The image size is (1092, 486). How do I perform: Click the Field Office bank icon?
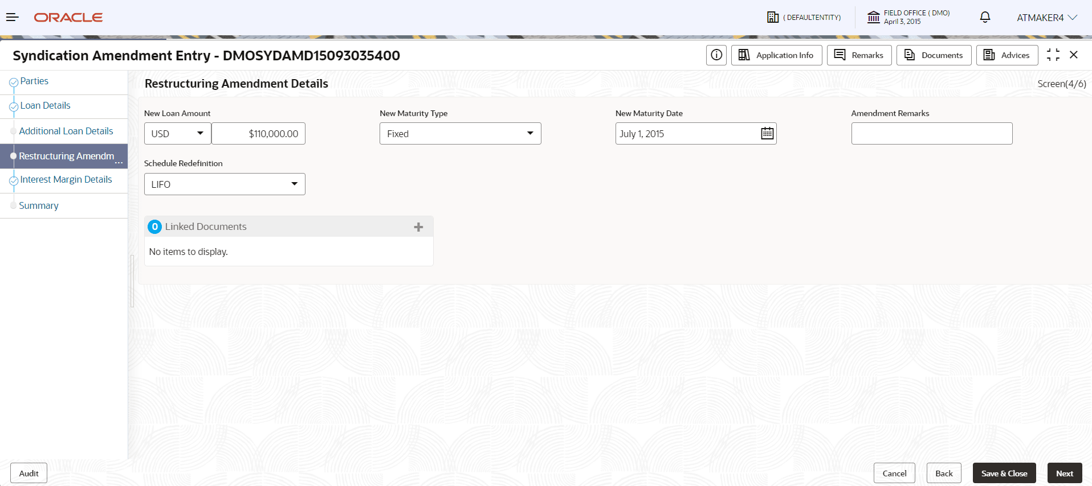(x=873, y=17)
